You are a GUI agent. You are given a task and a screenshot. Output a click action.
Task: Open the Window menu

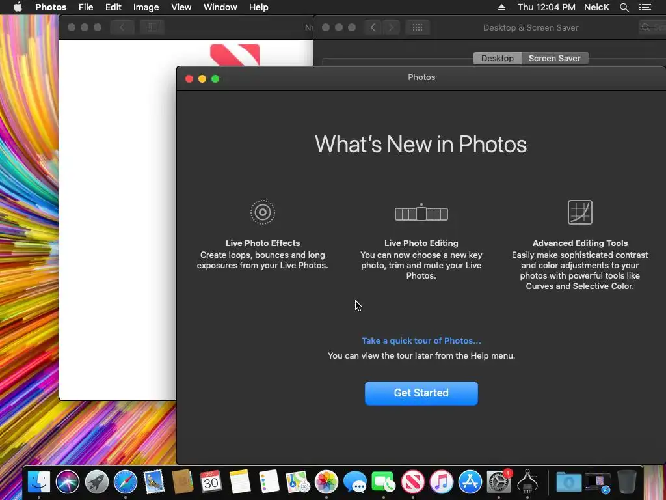220,7
